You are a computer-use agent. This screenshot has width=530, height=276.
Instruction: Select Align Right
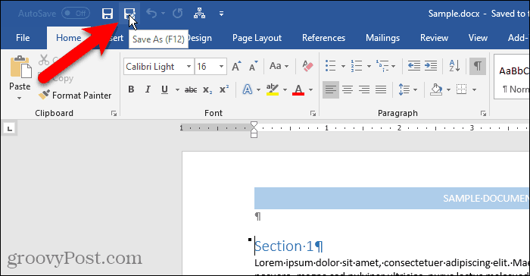[364, 89]
